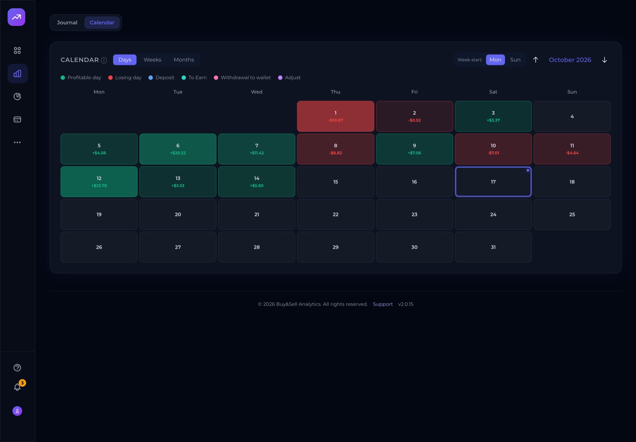Screen dimensions: 636x442
Task: Click the Losing day legend item
Action: 125,78
